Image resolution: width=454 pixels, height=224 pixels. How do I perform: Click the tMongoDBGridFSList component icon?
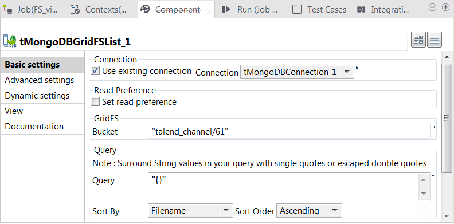point(10,41)
